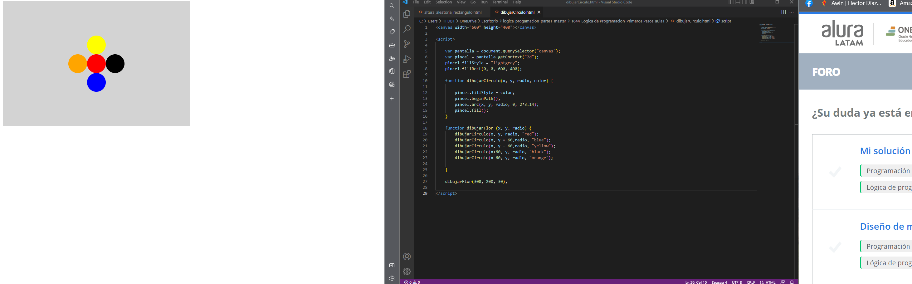This screenshot has width=912, height=284.
Task: Open editor More Actions ellipsis
Action: coord(792,12)
